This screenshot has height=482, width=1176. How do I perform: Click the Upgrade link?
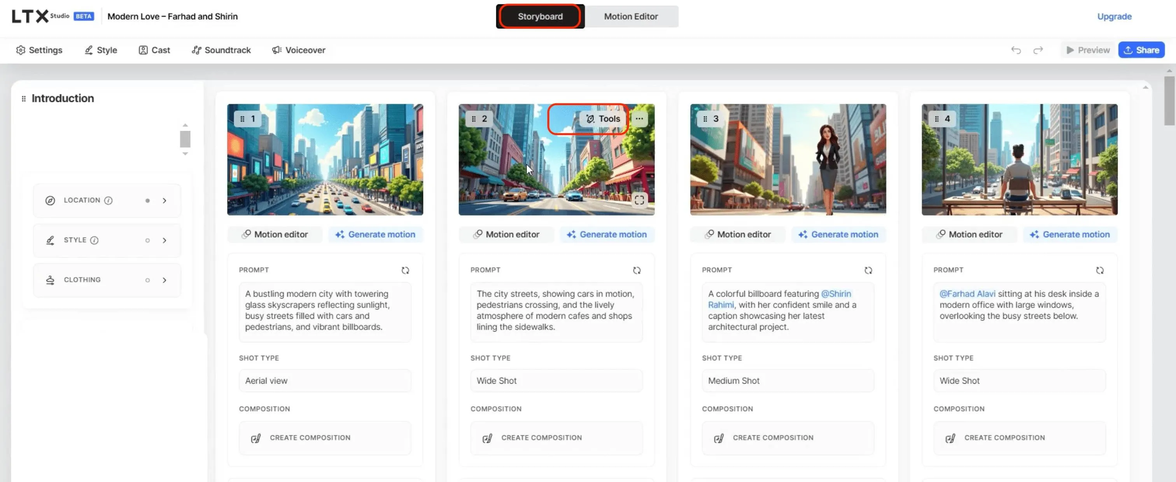[x=1114, y=16]
